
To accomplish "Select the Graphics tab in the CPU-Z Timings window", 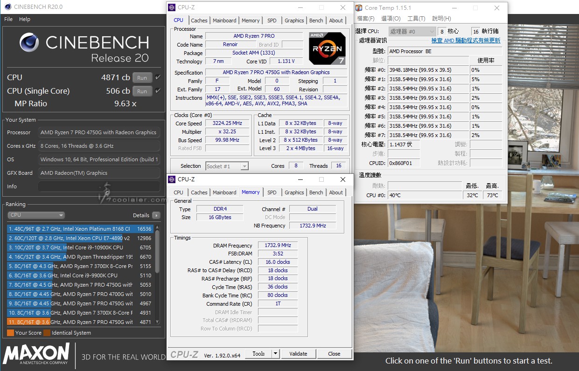I will (294, 192).
